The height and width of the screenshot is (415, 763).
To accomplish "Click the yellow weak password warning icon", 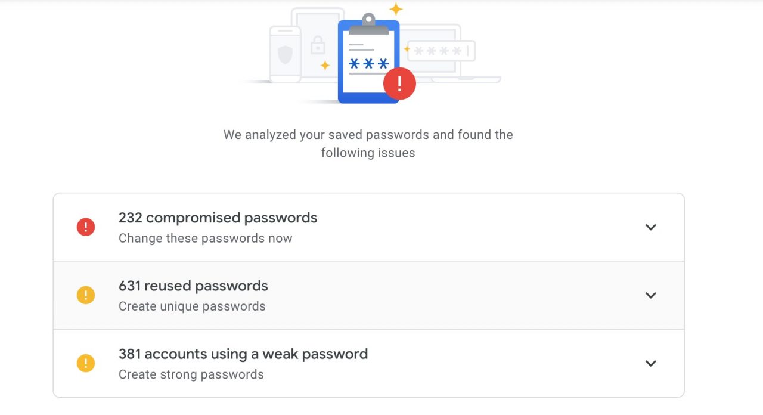I will [86, 363].
